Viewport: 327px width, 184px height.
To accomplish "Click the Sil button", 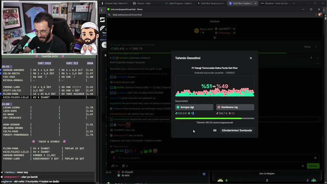I will point(215,130).
